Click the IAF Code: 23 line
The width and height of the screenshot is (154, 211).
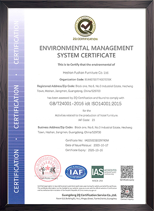click(x=86, y=120)
